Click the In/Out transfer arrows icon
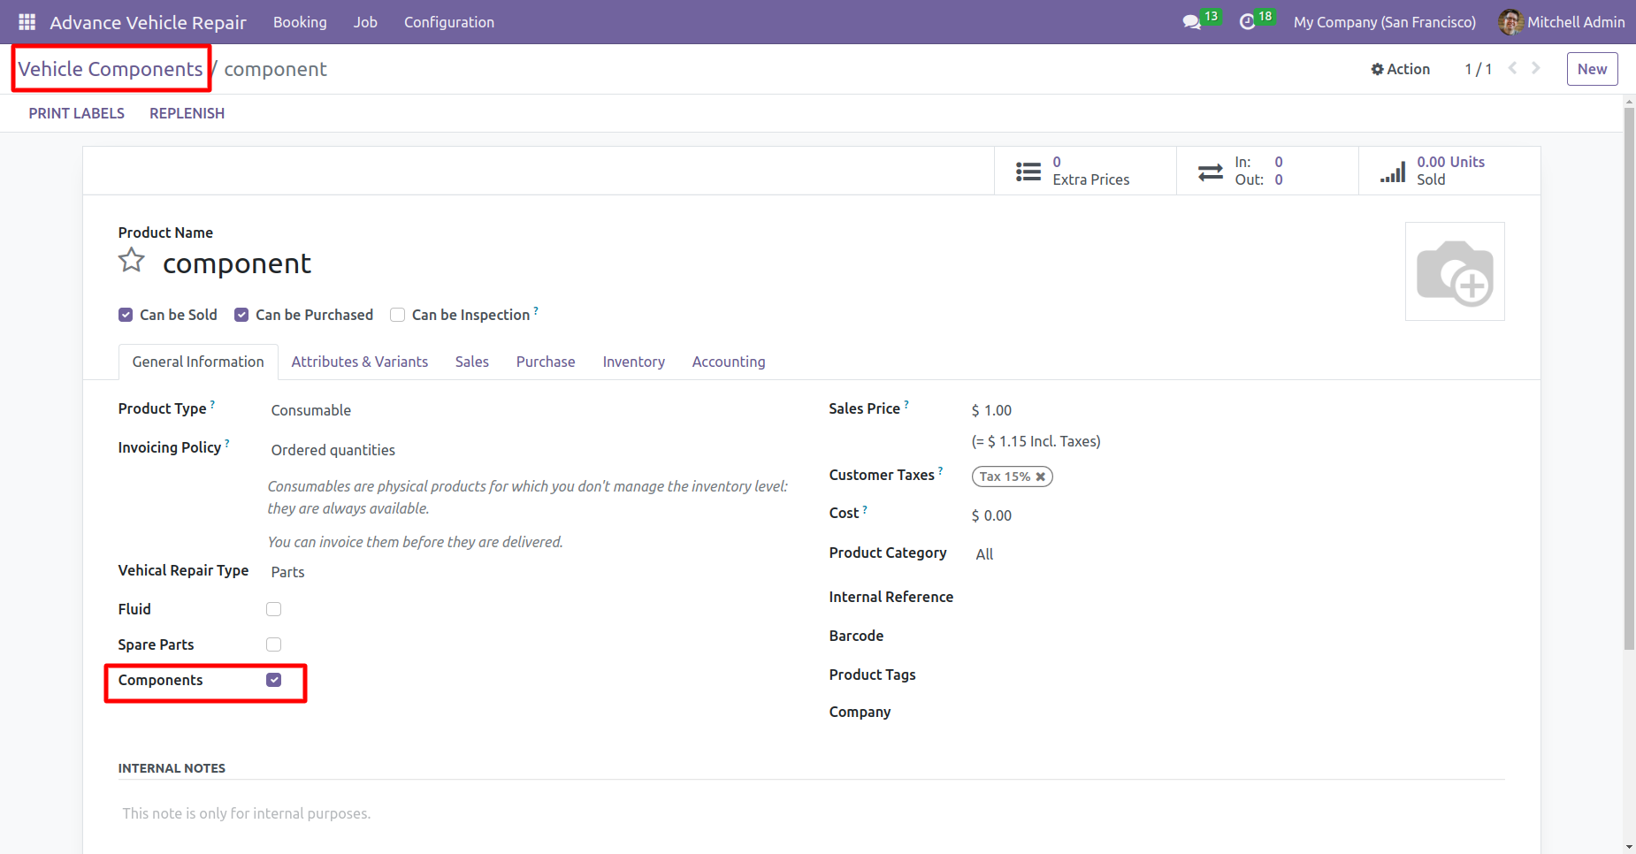The width and height of the screenshot is (1636, 854). point(1211,172)
